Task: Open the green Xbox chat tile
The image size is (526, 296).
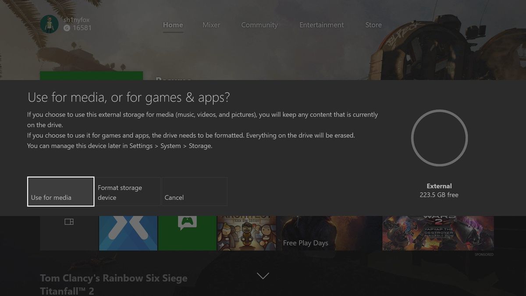Action: click(x=187, y=233)
